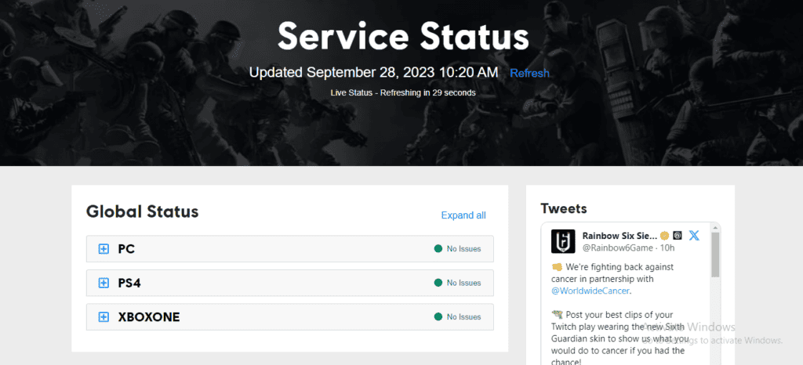Click the X logo in the tweet
The height and width of the screenshot is (365, 803).
pos(694,236)
